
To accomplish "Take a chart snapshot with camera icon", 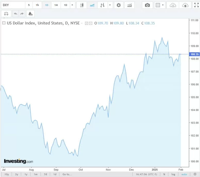I will coord(147,5).
